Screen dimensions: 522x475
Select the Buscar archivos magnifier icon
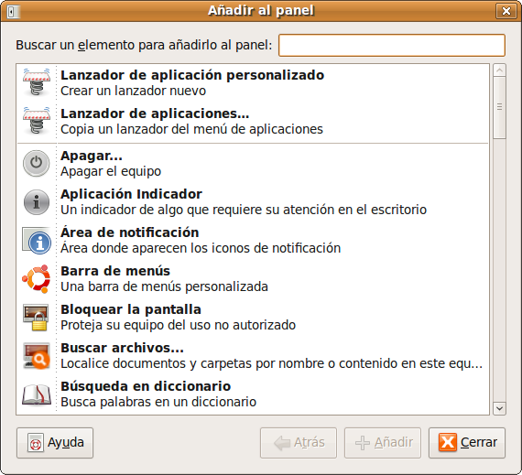(x=37, y=356)
